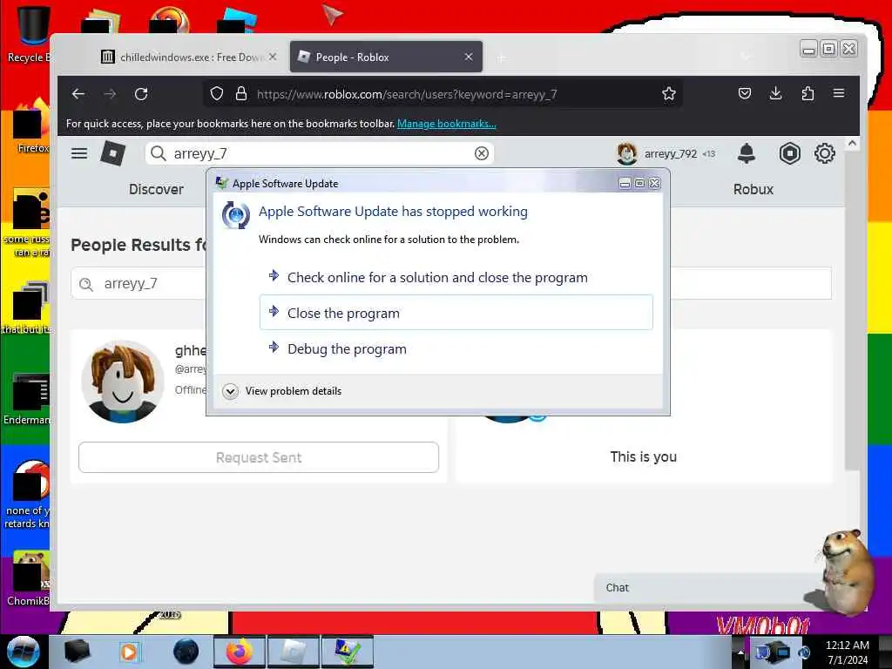Click Firefox icon in the taskbar
The width and height of the screenshot is (892, 669).
point(239,652)
